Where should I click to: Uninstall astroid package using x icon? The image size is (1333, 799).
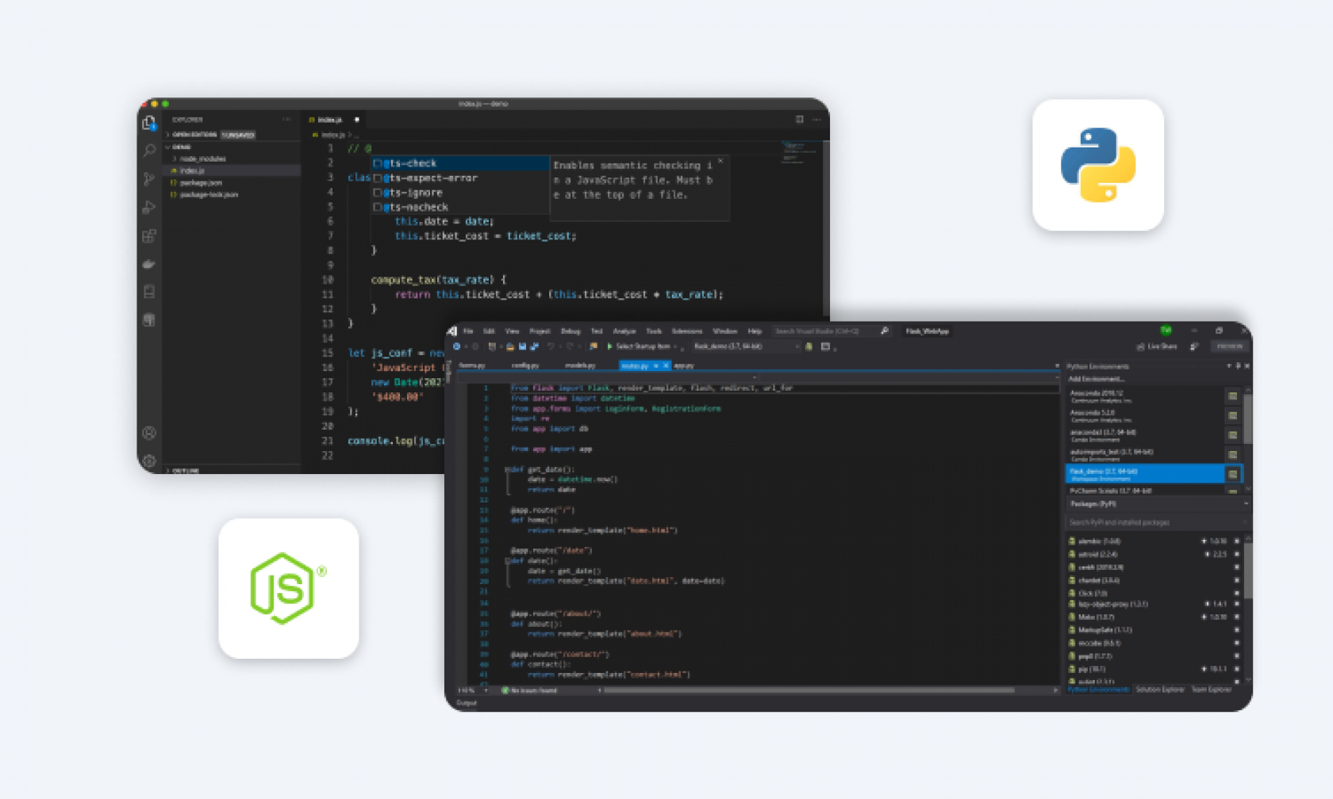(x=1236, y=554)
